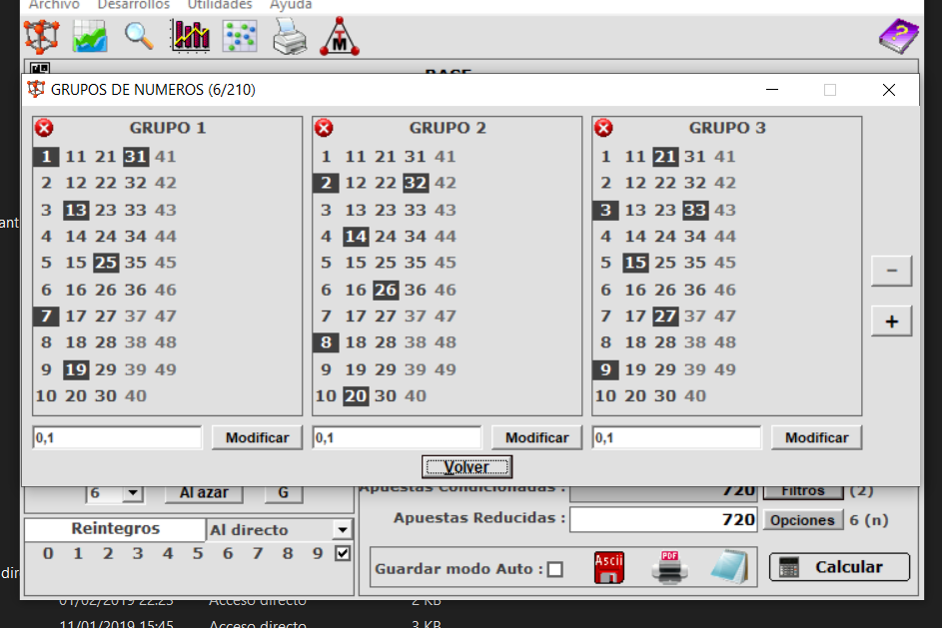Deselect number 15 in GRUPO 3
Viewport: 942px width, 628px height.
[635, 263]
